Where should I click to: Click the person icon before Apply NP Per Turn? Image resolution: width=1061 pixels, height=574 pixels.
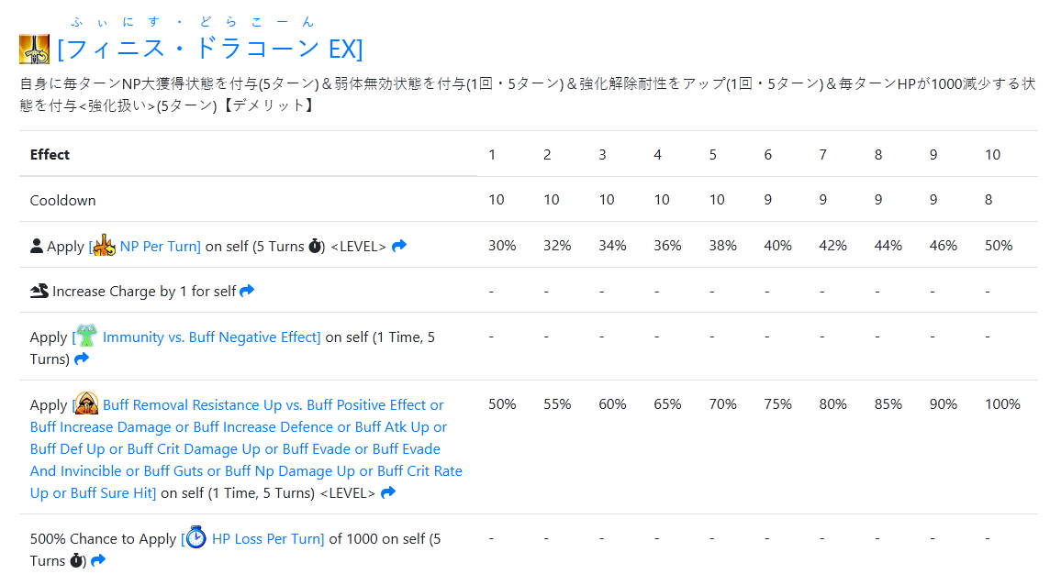(37, 246)
